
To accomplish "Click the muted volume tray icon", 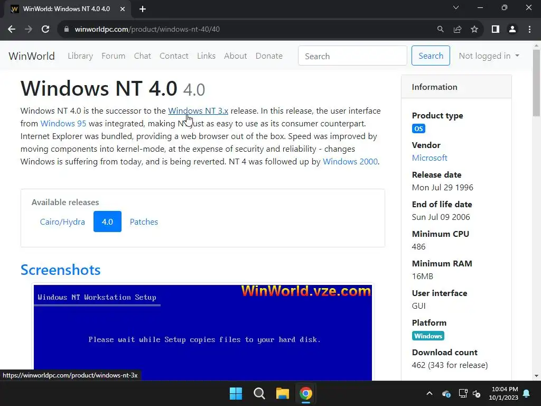I will click(477, 393).
